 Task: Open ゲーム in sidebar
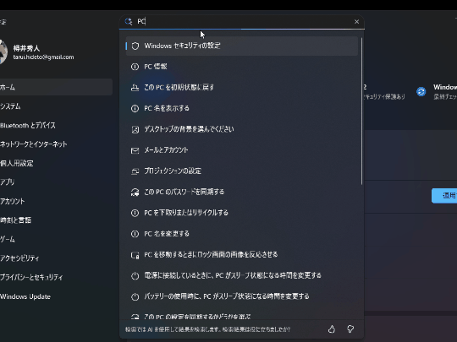tap(55, 239)
